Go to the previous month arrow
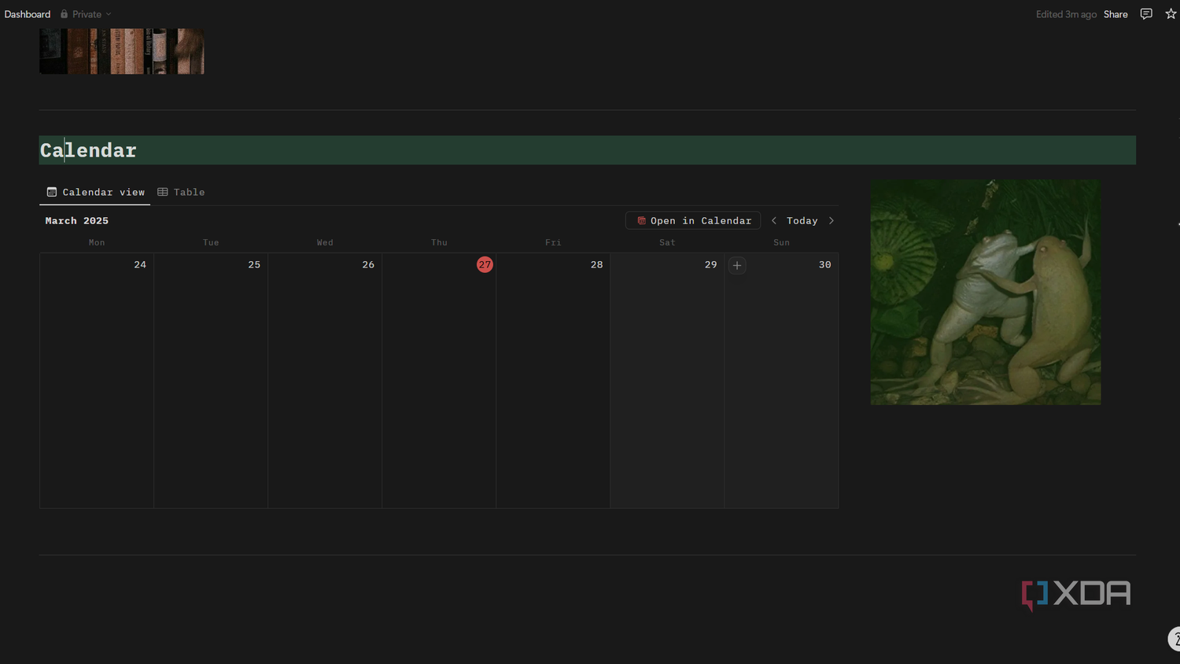This screenshot has width=1180, height=664. [x=774, y=220]
